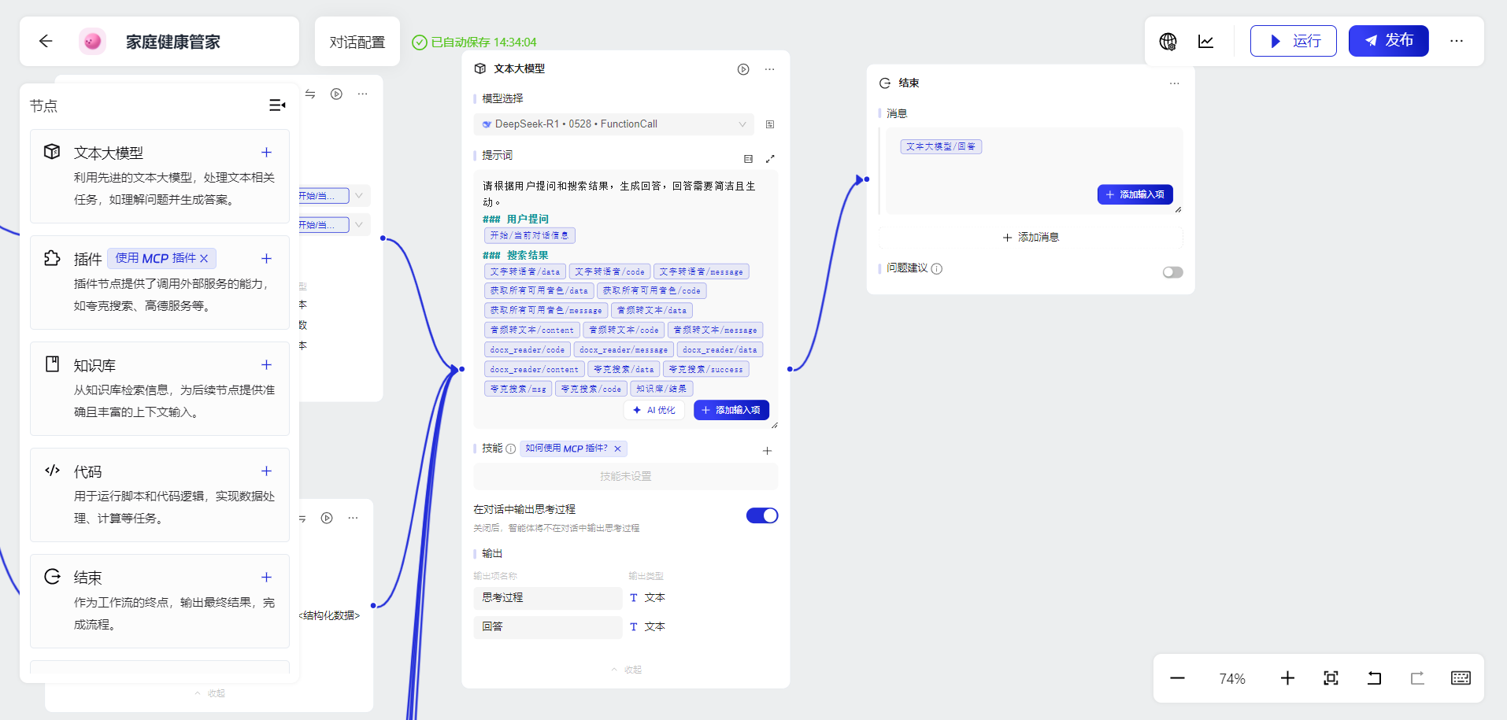Remove the 使用 MCP 插件 tag
This screenshot has height=720, width=1507.
tap(204, 258)
